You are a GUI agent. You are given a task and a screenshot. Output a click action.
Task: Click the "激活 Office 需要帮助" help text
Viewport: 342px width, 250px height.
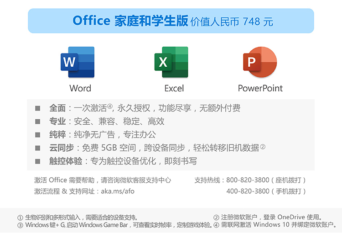coord(103,180)
